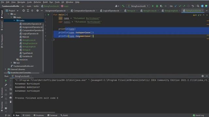Image resolution: width=209 pixels, height=117 pixels.
Task: Click Collapse All in the Project panel
Action: (32, 11)
